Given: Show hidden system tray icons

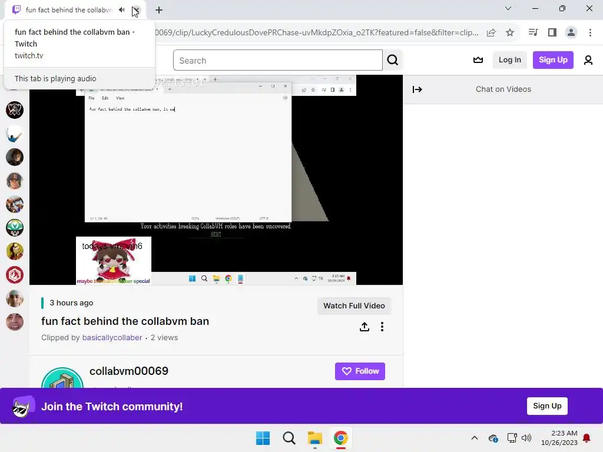Looking at the screenshot, I should pyautogui.click(x=475, y=438).
